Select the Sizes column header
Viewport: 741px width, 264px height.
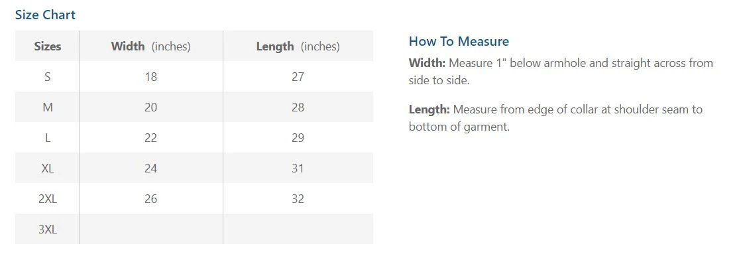pyautogui.click(x=47, y=46)
